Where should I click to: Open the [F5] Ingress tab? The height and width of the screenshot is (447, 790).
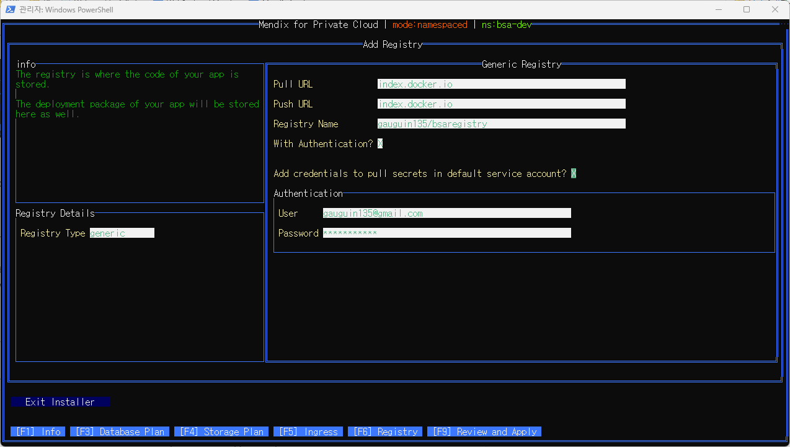click(308, 431)
